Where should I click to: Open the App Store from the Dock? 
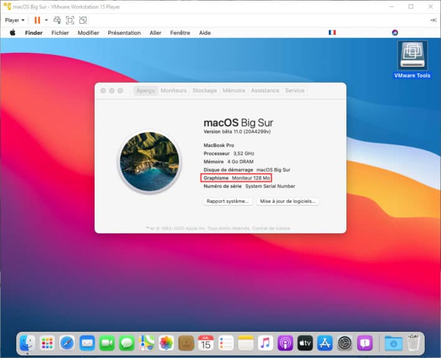[325, 343]
